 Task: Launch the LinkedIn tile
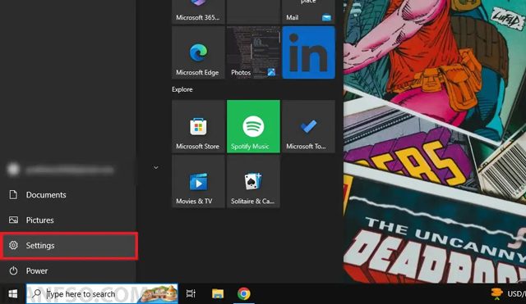[309, 52]
